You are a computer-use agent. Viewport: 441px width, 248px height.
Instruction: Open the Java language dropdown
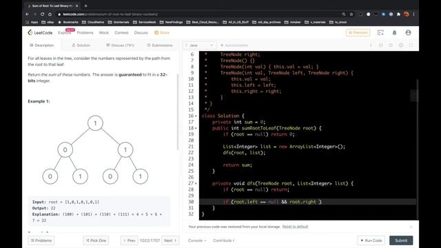(199, 45)
